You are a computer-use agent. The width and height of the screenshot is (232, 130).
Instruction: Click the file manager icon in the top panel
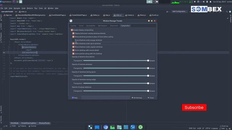(x=157, y=1)
